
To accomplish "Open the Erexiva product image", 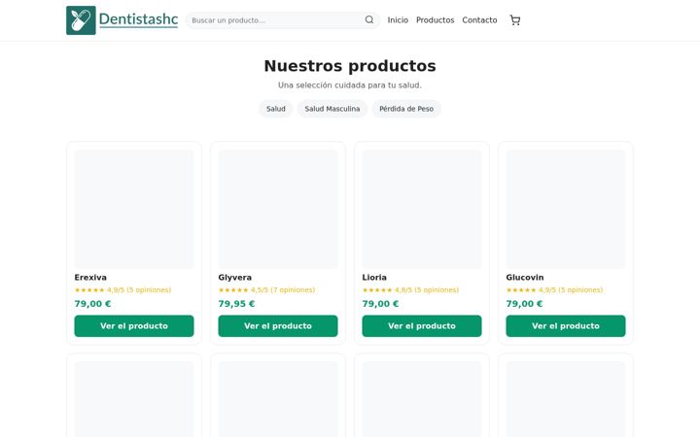I will click(x=134, y=209).
